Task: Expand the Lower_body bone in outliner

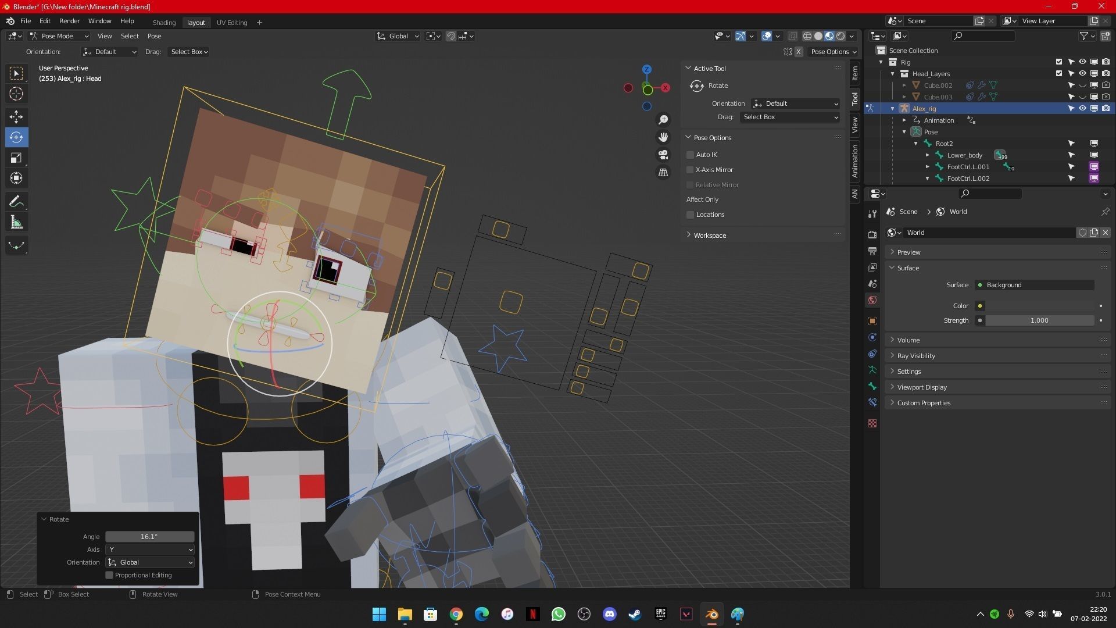Action: tap(928, 155)
